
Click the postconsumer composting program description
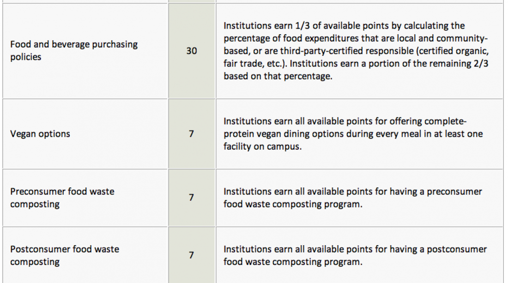[x=355, y=255]
